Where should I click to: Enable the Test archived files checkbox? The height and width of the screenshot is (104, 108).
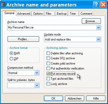click(48, 79)
